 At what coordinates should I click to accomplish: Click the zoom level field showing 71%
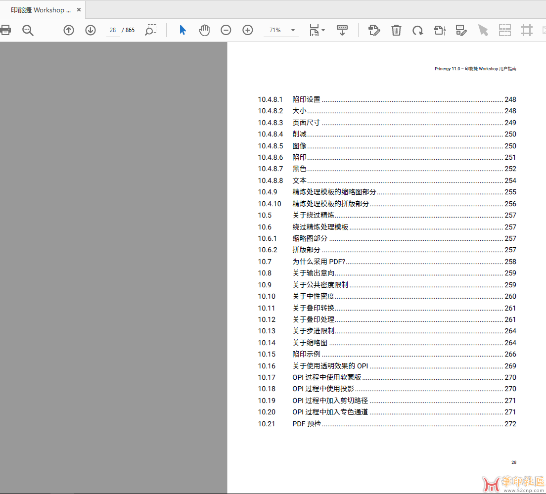pyautogui.click(x=275, y=30)
